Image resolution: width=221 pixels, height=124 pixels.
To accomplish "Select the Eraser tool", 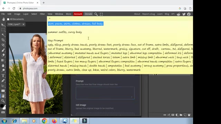I will [x=3, y=55].
